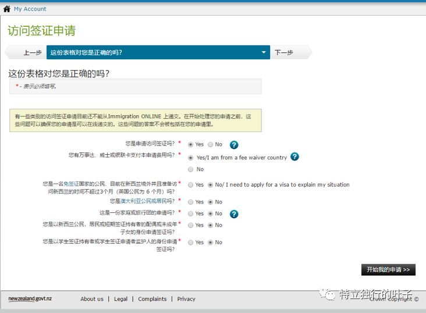Viewport: 426px width, 313px height.
Task: Go to next step 下一步
Action: pyautogui.click(x=285, y=52)
